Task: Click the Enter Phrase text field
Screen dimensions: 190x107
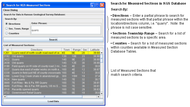Action: pyautogui.click(x=66, y=30)
